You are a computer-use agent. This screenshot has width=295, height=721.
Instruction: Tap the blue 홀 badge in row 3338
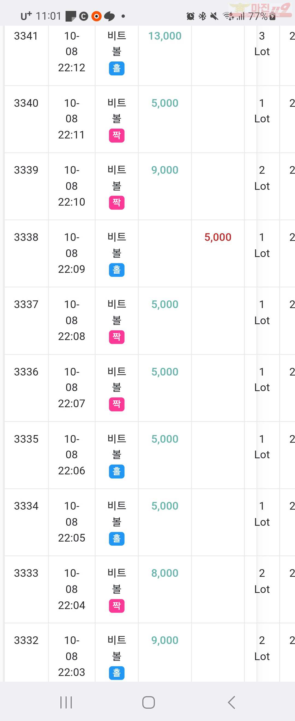[116, 270]
